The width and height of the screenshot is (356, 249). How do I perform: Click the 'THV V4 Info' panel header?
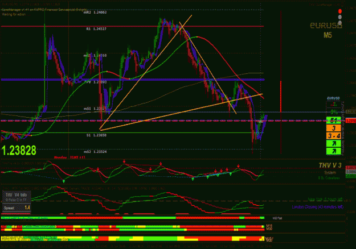tap(16, 195)
